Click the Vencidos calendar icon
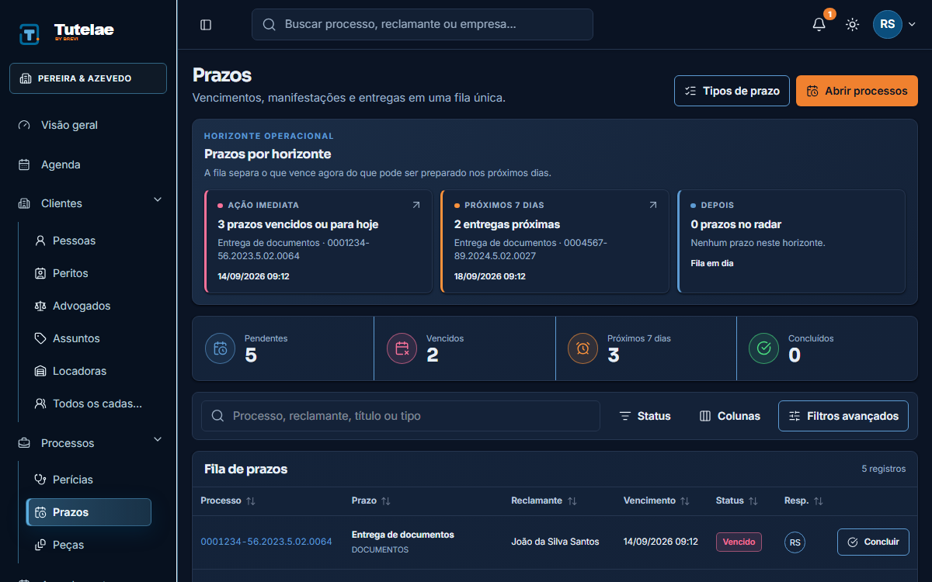Image resolution: width=932 pixels, height=582 pixels. click(402, 348)
